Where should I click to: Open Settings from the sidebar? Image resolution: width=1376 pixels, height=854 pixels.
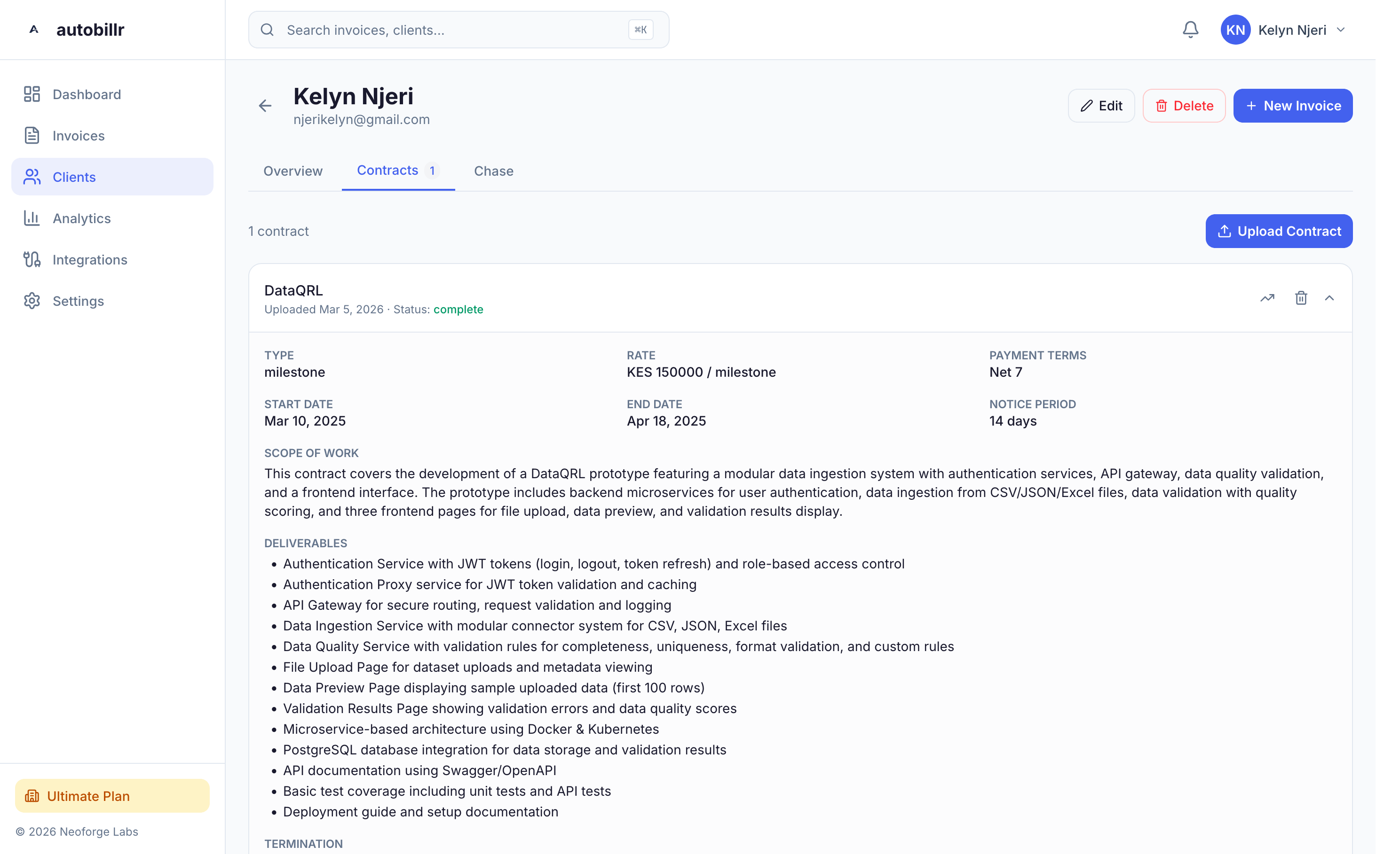click(x=78, y=301)
